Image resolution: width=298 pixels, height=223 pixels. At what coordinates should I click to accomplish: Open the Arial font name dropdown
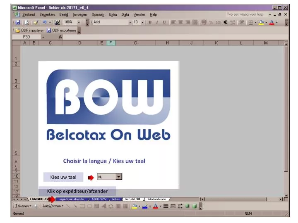point(130,22)
